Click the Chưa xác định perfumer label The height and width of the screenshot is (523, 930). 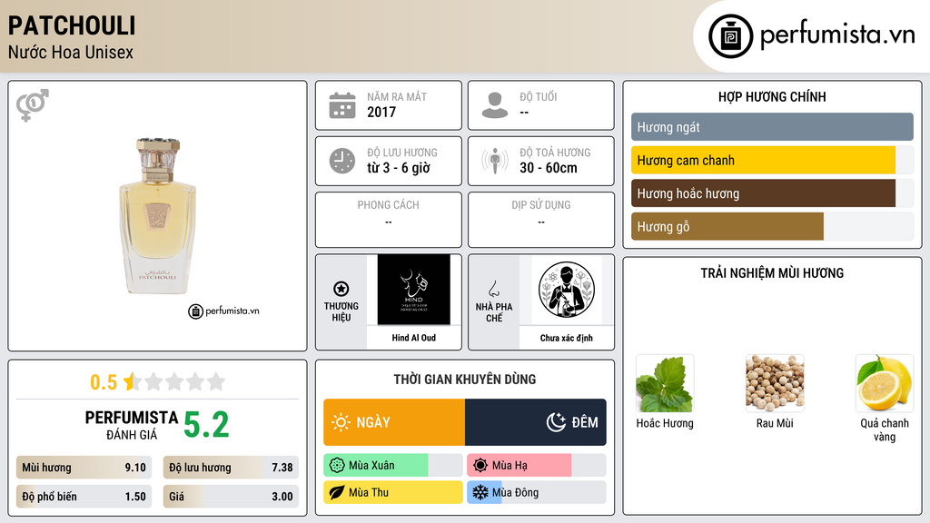pos(567,338)
